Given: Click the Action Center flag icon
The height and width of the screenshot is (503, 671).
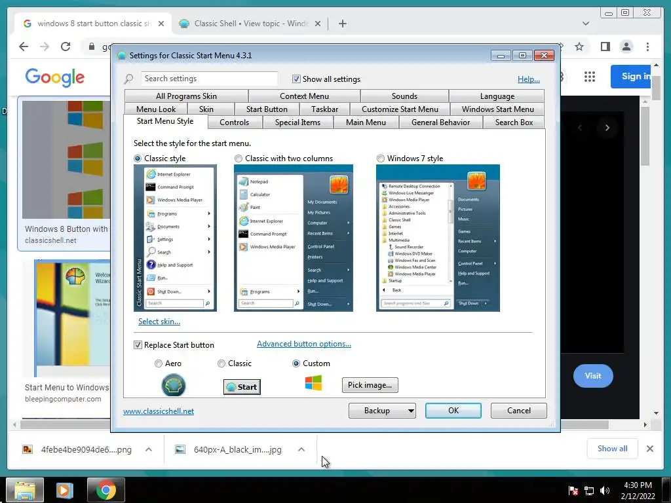Looking at the screenshot, I should click(x=573, y=491).
